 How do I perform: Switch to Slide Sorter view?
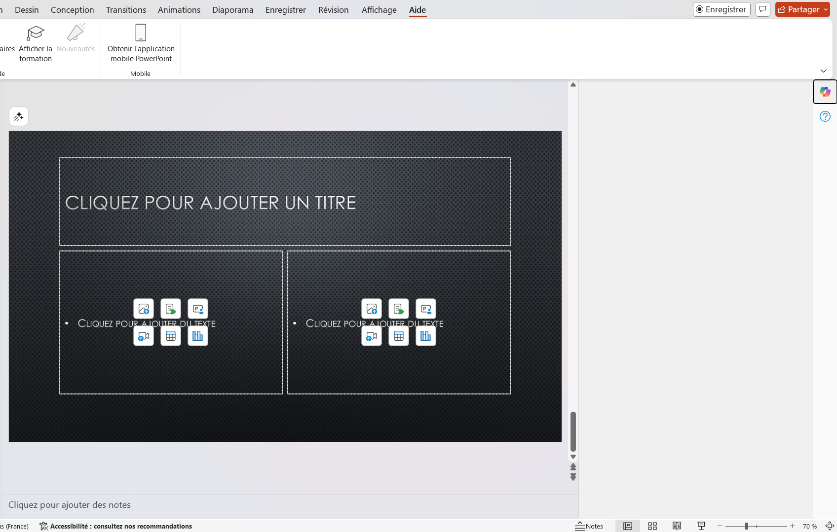[652, 526]
